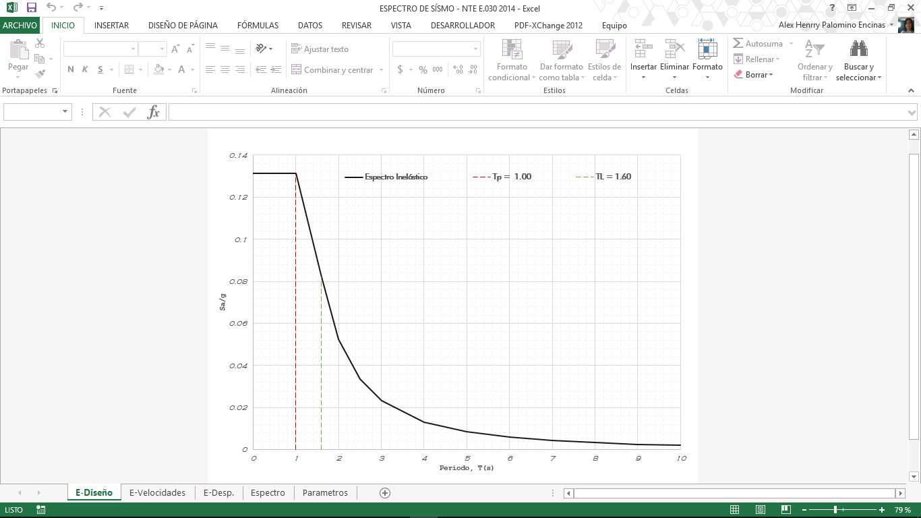Add a new sheet with plus icon
Image resolution: width=921 pixels, height=518 pixels.
point(385,493)
